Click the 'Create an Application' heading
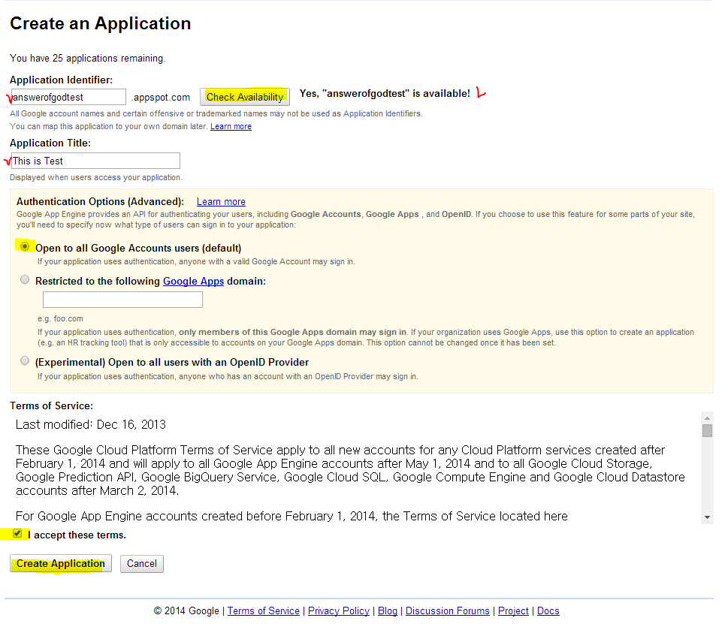 click(x=100, y=23)
